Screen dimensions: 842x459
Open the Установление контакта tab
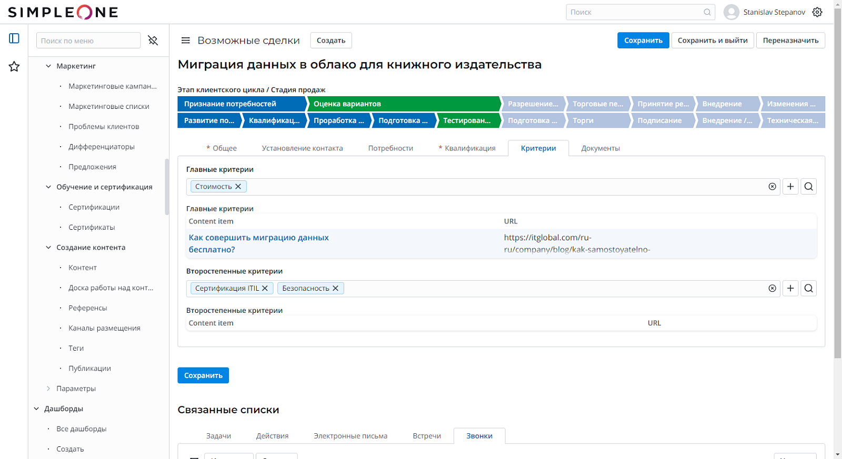coord(302,148)
